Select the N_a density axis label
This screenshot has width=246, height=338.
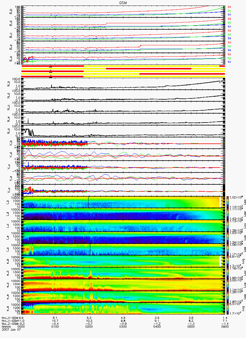9,131
